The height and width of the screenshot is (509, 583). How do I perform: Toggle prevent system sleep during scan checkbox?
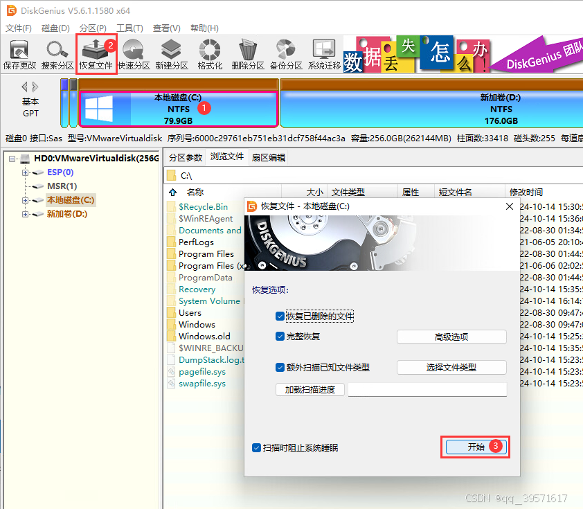[x=256, y=447]
